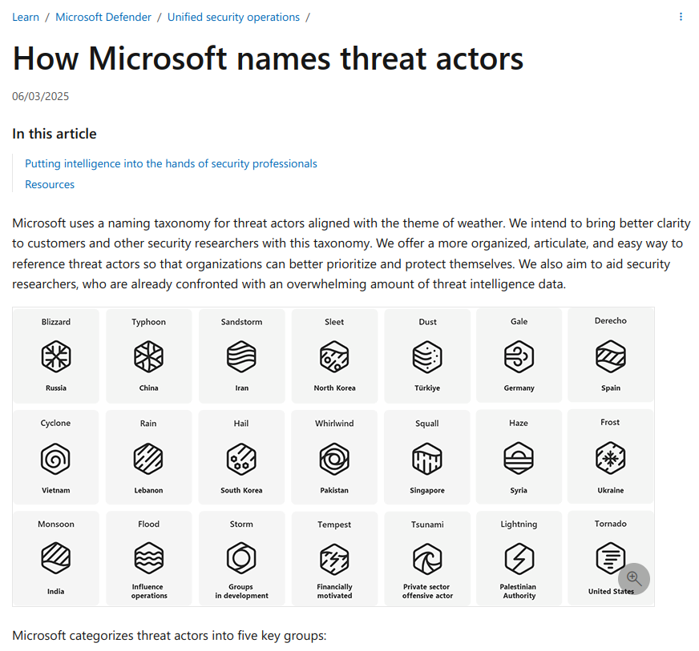Click the Squall icon for Singapore

coord(427,459)
